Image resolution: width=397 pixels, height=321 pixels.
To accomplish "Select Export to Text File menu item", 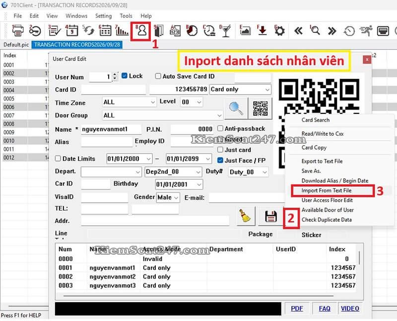I will (322, 161).
